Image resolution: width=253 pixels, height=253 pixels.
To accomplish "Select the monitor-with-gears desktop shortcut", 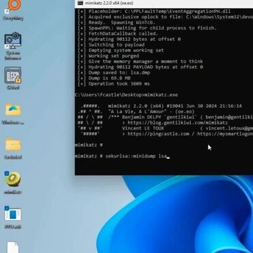I will coord(13,41).
